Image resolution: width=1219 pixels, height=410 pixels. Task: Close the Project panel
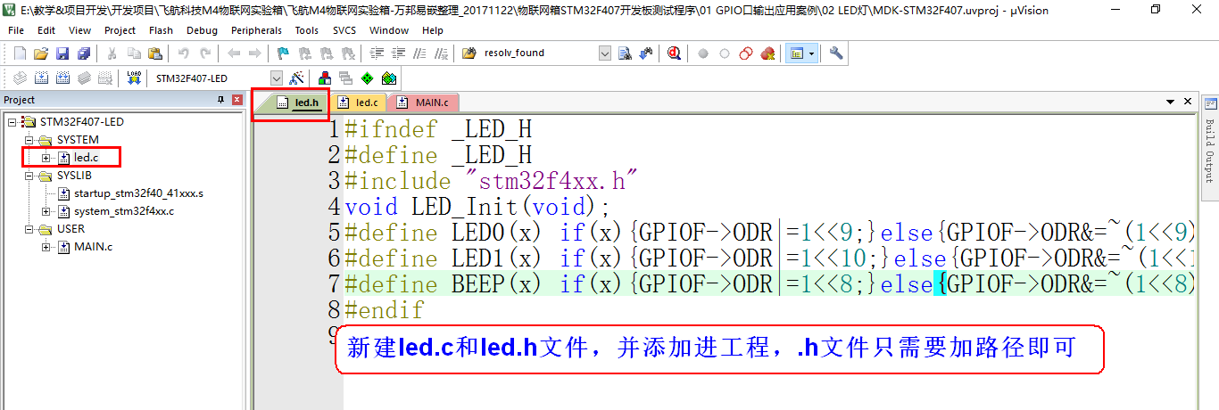237,100
